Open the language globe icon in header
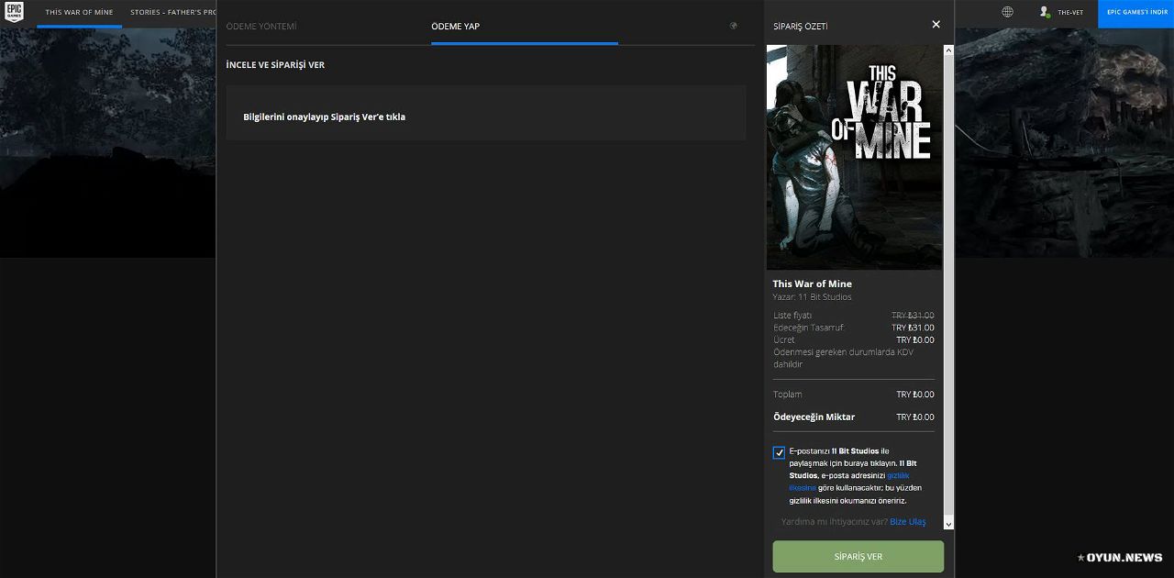 [1008, 12]
